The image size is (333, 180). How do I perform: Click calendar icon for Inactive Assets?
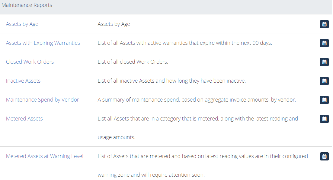(324, 81)
